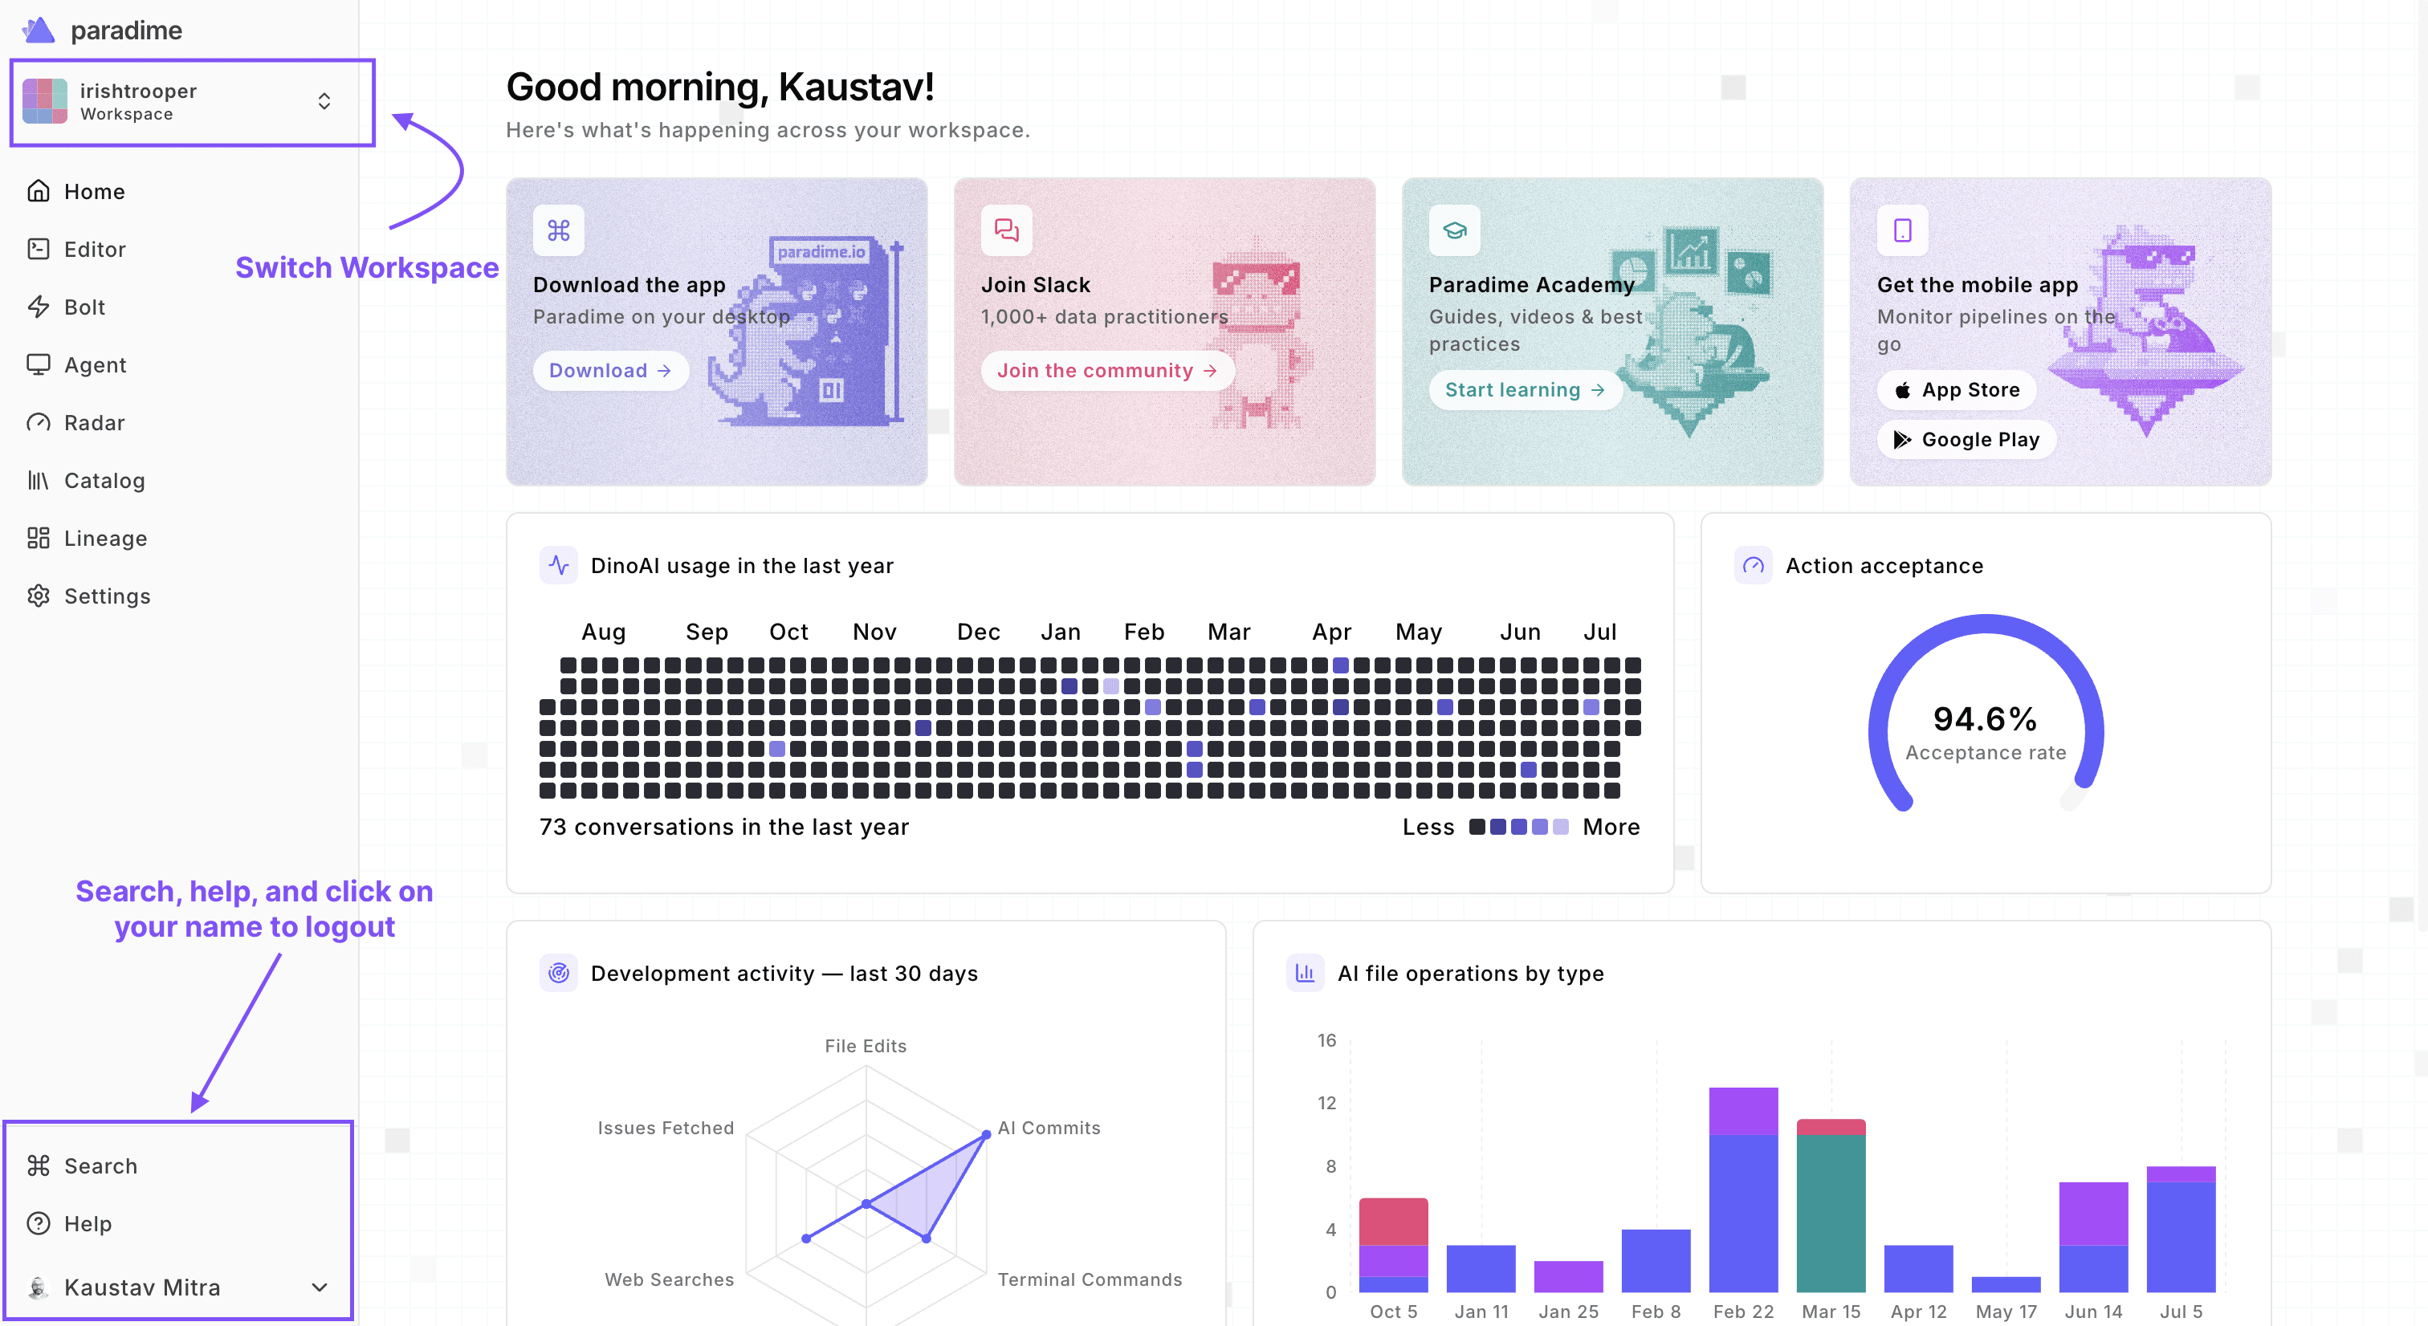Click the Jul 5 bar in chart

point(2181,1229)
